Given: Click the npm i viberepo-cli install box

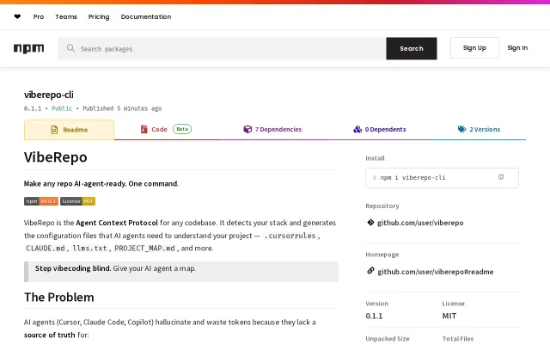Looking at the screenshot, I should tap(442, 178).
